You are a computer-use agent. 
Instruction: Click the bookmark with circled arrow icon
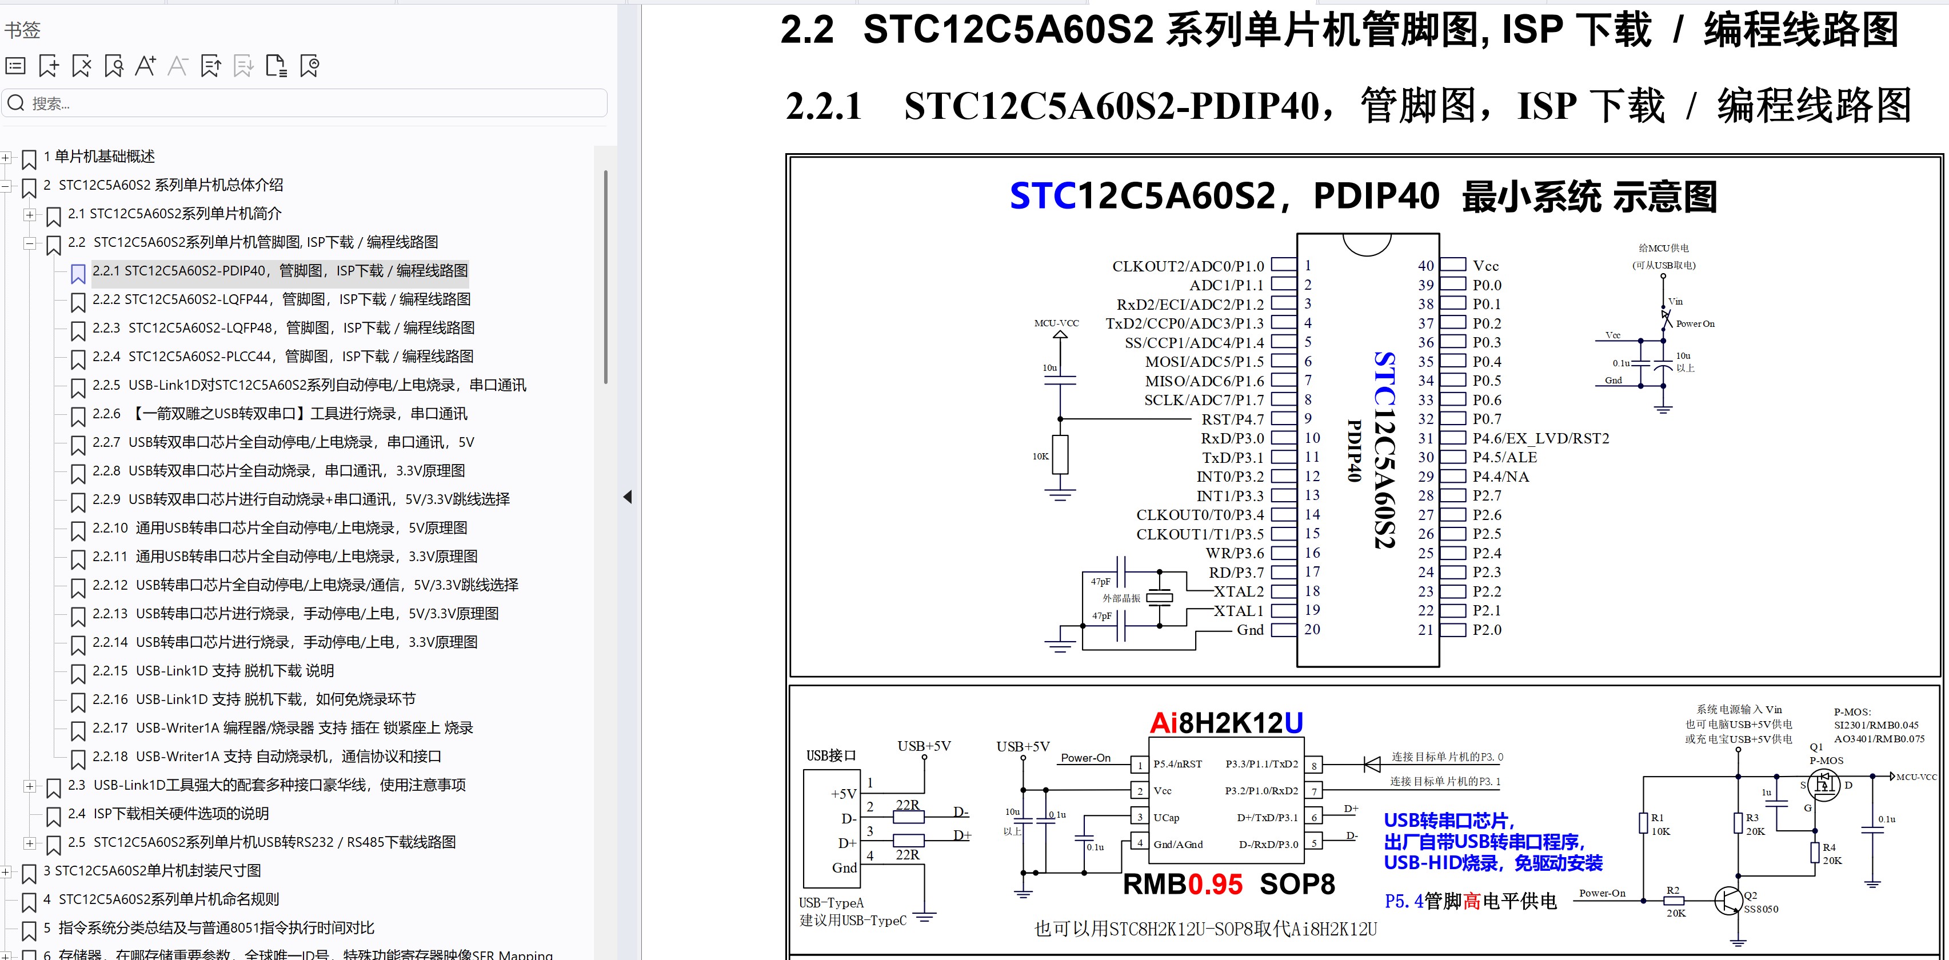(x=309, y=67)
